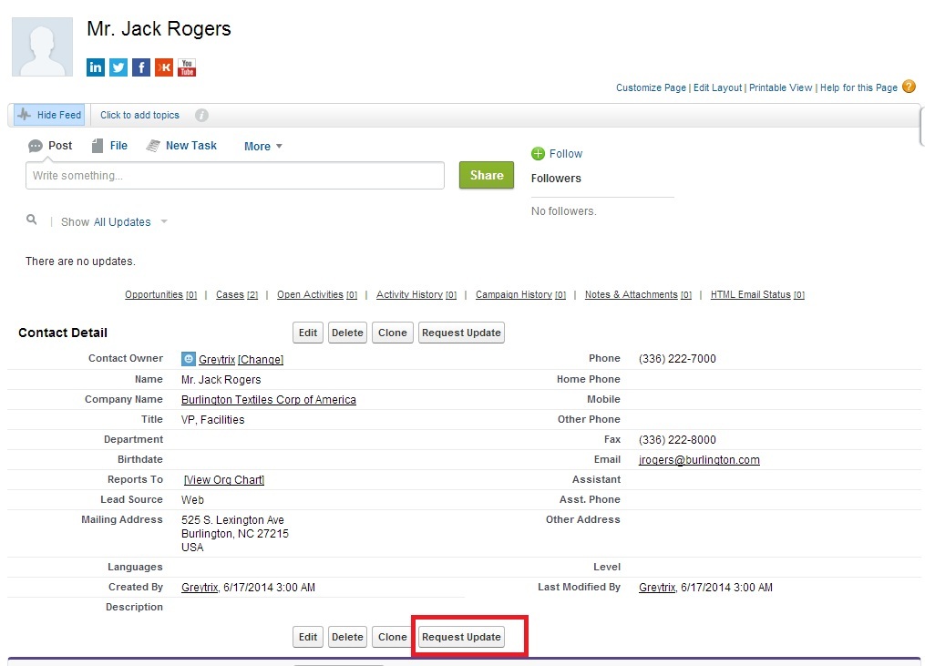Screen dimensions: 925x666
Task: Click the orange help question mark icon
Action: 910,87
